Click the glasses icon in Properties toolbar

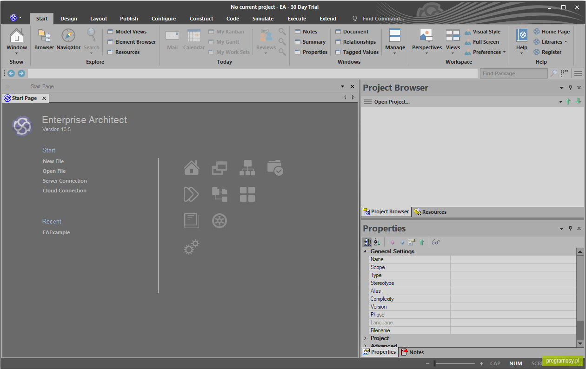[436, 242]
